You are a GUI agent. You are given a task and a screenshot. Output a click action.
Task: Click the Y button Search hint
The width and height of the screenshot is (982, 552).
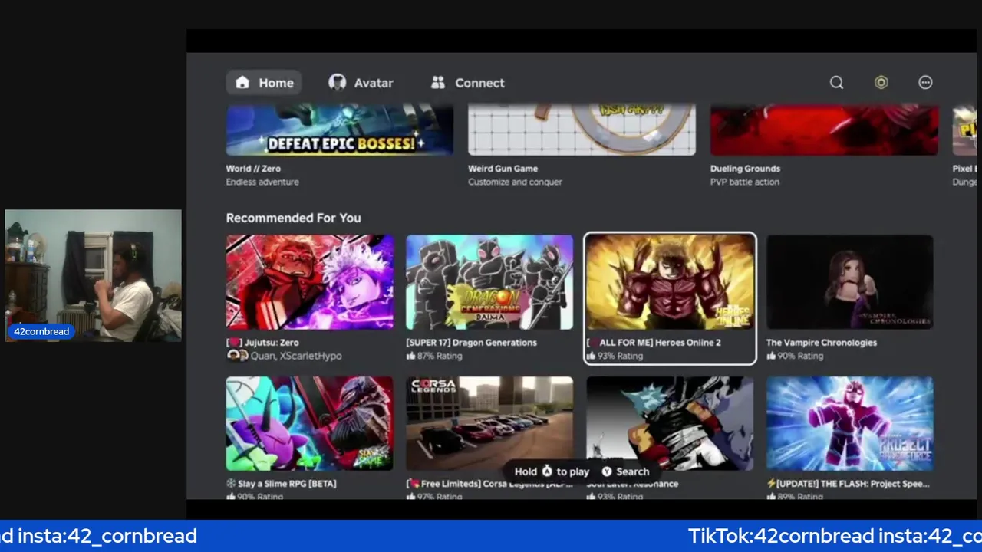[625, 472]
